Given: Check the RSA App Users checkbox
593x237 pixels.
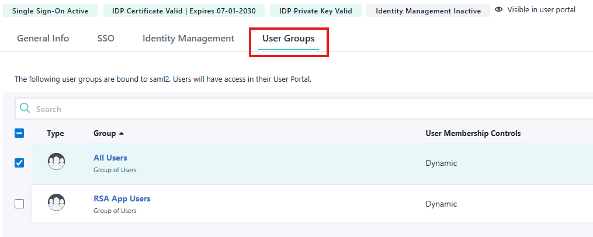Looking at the screenshot, I should pos(19,204).
